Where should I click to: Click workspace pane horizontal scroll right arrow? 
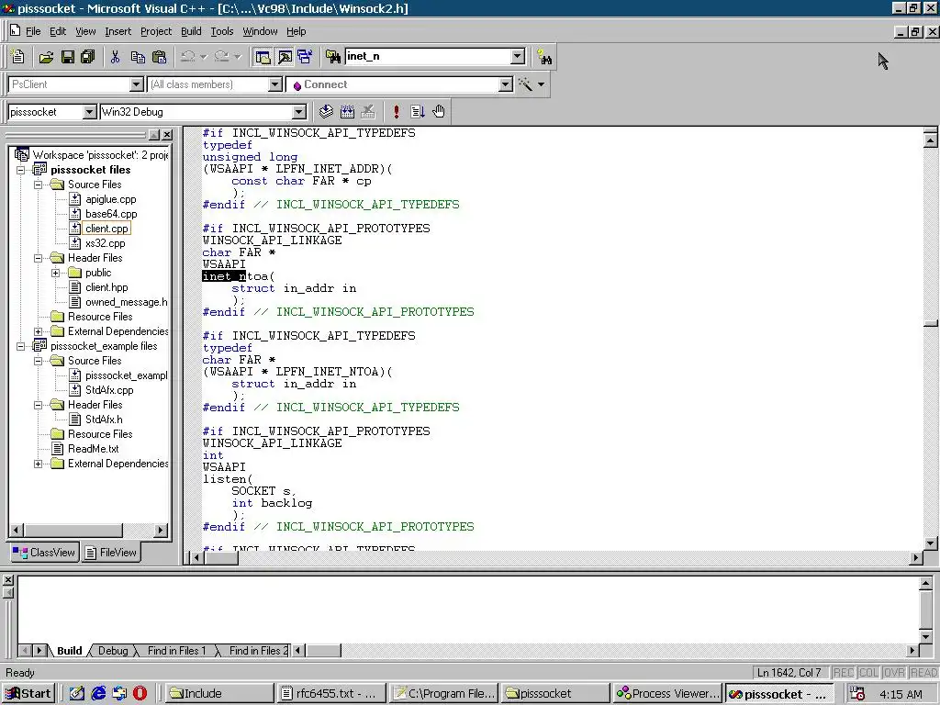[160, 530]
